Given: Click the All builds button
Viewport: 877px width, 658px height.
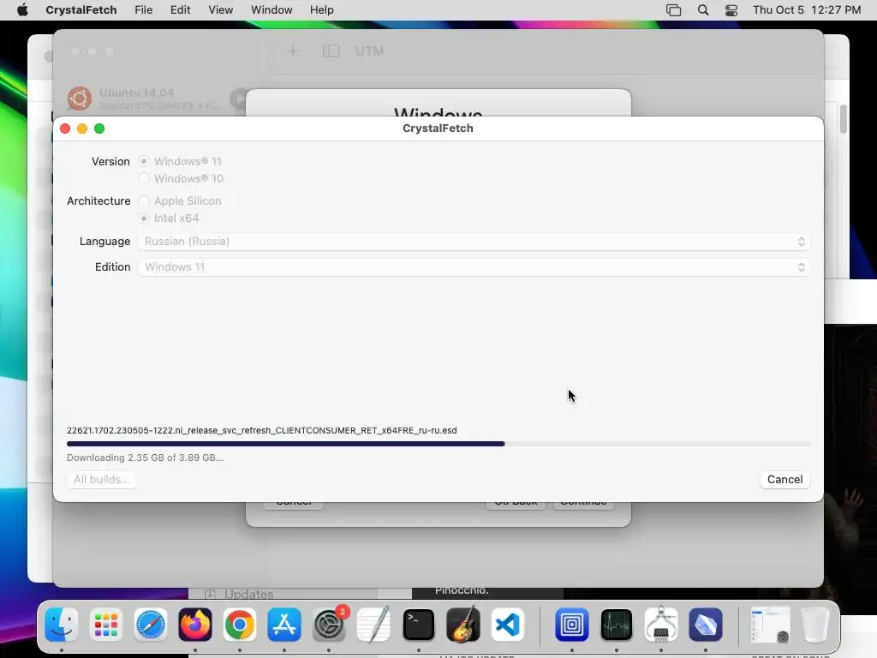Looking at the screenshot, I should (101, 480).
